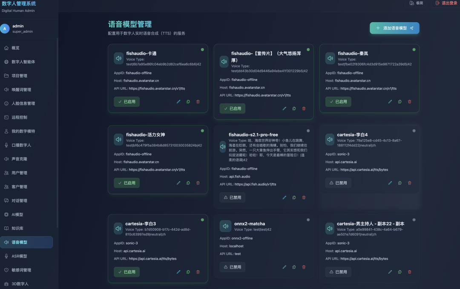Copy the onnx2-matcha model
This screenshot has height=289, width=460.
coord(294,267)
